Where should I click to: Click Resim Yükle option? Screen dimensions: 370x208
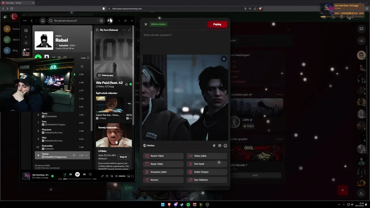[x=163, y=156]
